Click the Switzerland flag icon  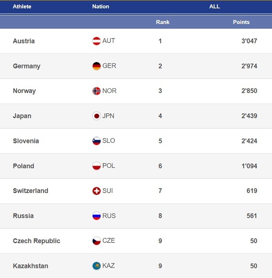96,191
